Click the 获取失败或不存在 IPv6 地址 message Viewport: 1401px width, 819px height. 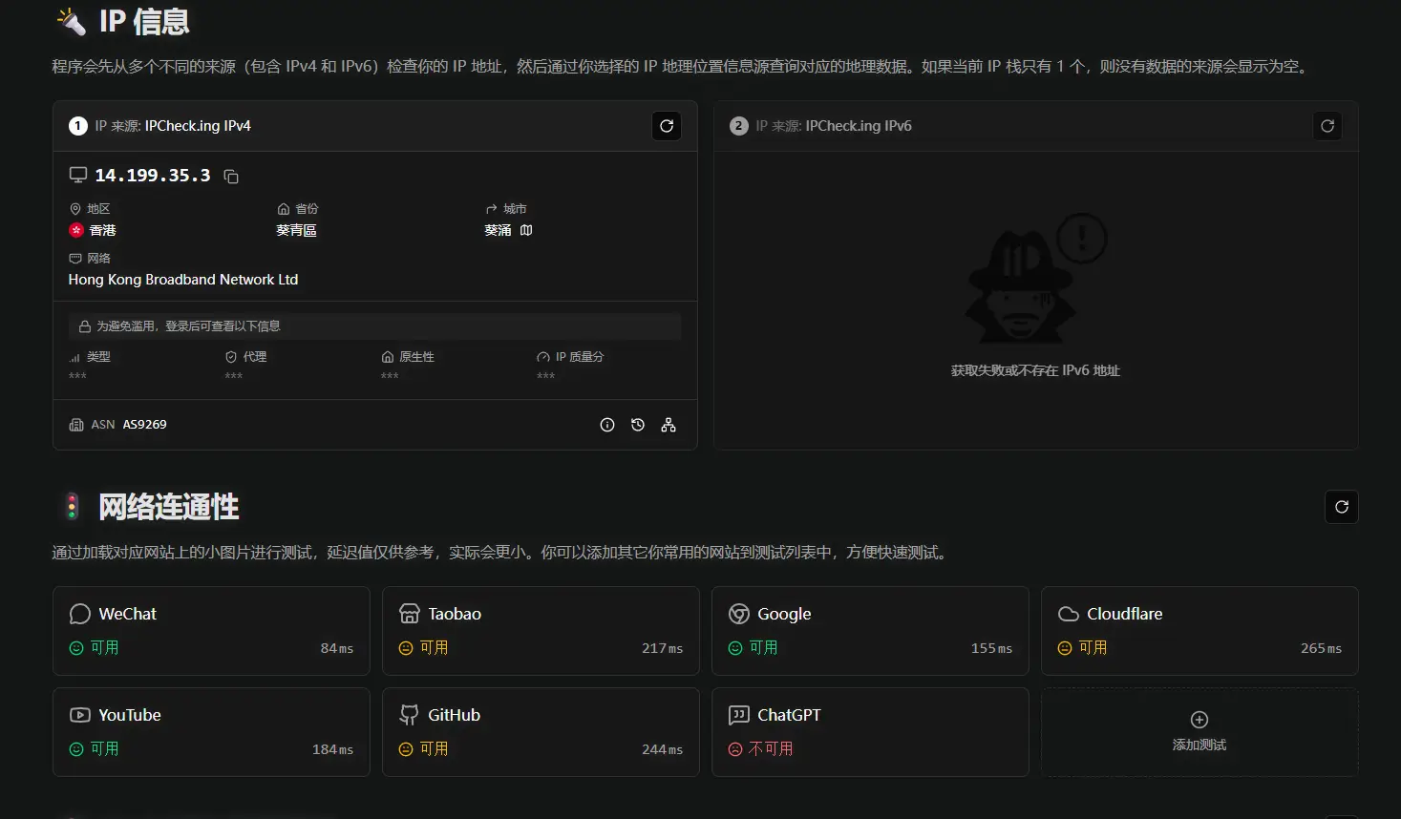[x=1035, y=370]
